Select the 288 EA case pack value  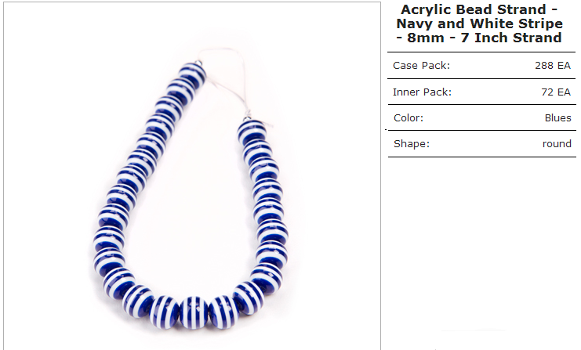pos(553,66)
